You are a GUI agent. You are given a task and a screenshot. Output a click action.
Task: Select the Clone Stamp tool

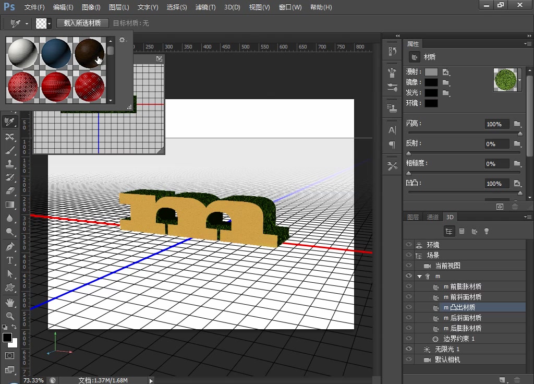pyautogui.click(x=10, y=164)
